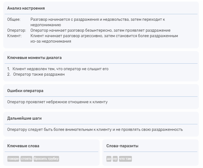Click the operator error text about careless attitude

pyautogui.click(x=57, y=102)
